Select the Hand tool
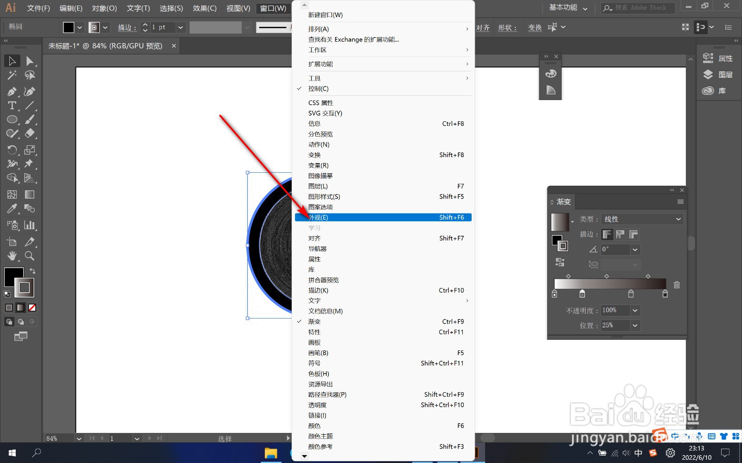The image size is (742, 463). click(x=12, y=256)
